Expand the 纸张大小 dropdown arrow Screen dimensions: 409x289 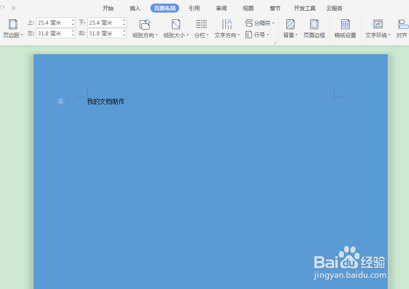(x=187, y=35)
